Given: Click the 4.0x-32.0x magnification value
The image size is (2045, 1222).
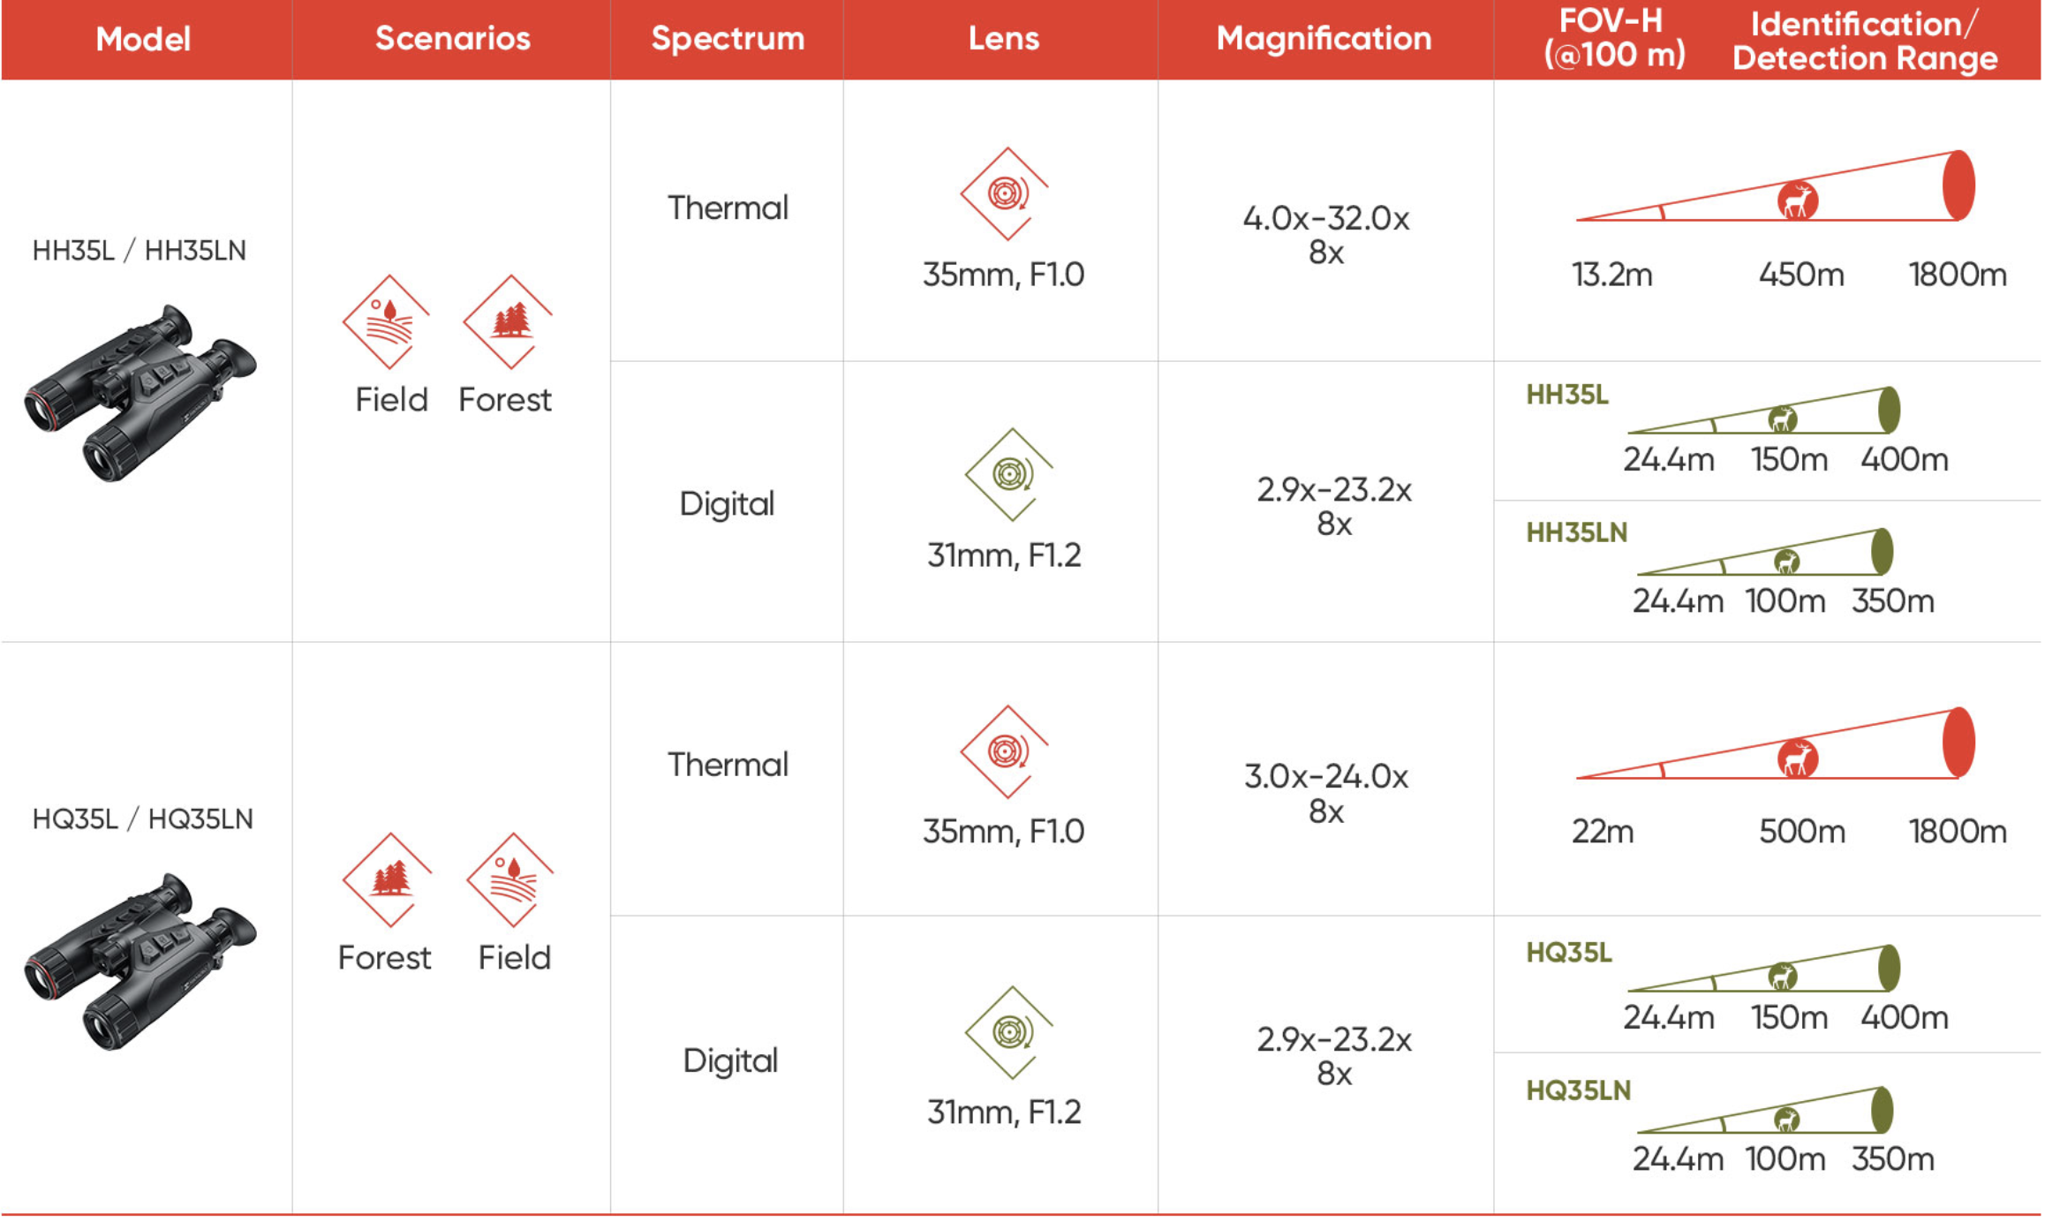Looking at the screenshot, I should pyautogui.click(x=1325, y=218).
